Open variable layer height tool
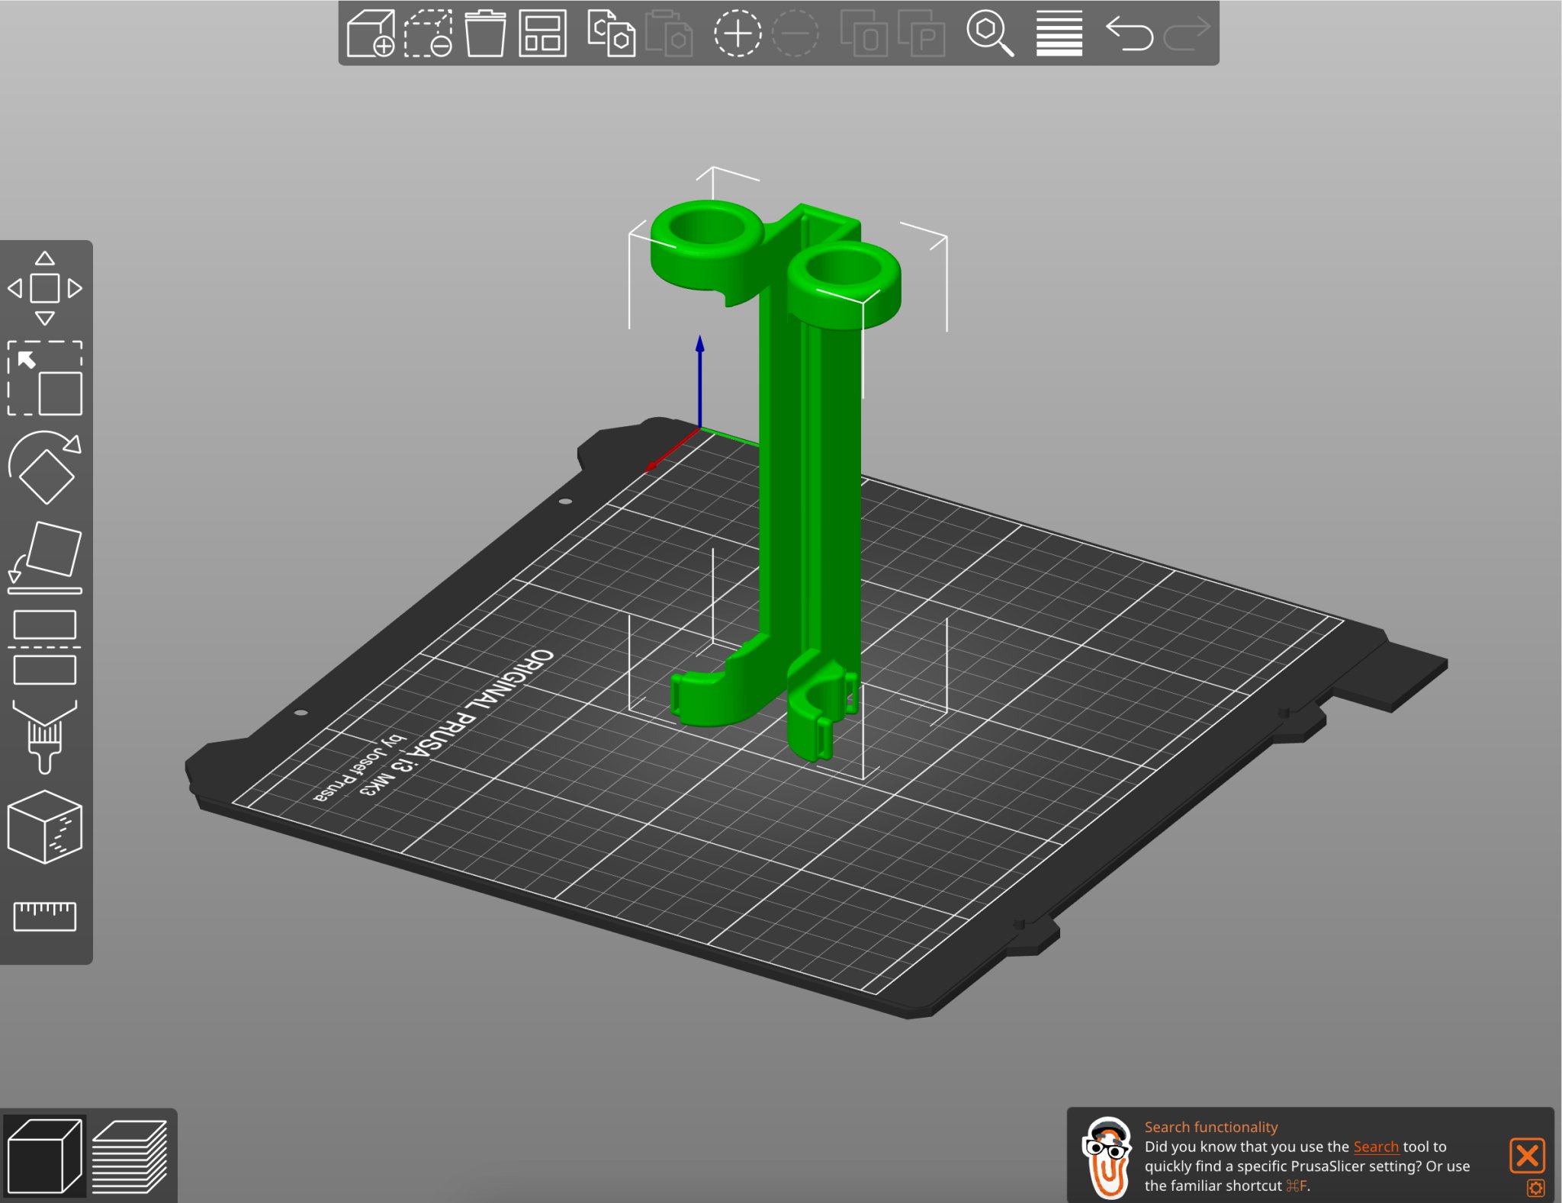The height and width of the screenshot is (1203, 1562). [1059, 34]
